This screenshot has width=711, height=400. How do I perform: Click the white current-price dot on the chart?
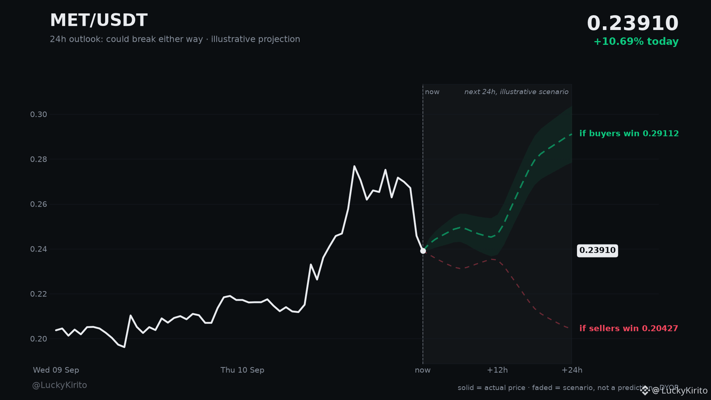pyautogui.click(x=423, y=251)
